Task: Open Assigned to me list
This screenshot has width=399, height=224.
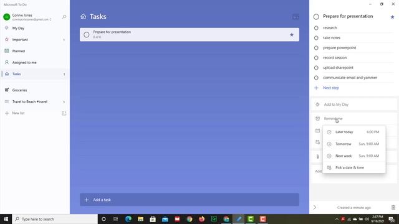Action: pos(35,62)
